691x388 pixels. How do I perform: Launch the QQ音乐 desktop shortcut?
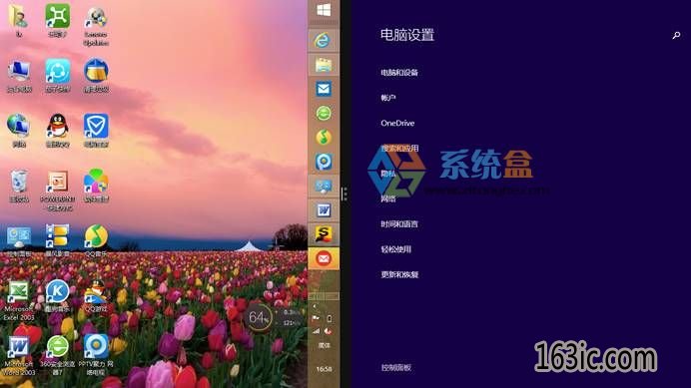[x=96, y=241]
